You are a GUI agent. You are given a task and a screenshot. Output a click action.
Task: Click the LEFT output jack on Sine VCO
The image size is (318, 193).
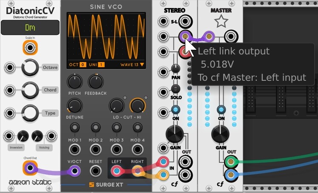click(116, 171)
